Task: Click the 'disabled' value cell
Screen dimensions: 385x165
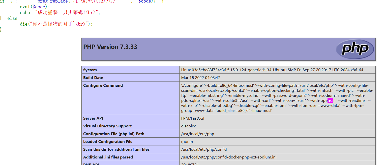Action: pyautogui.click(x=277, y=126)
